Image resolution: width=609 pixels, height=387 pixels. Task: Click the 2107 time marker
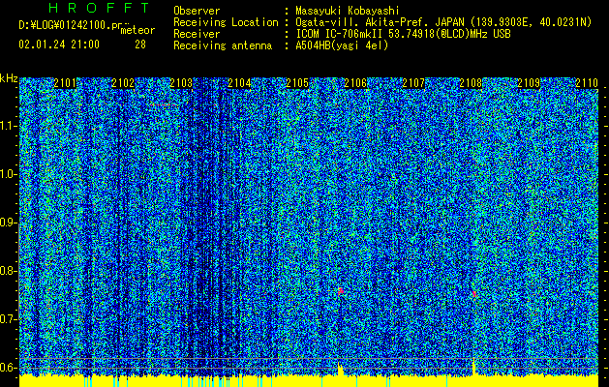(x=413, y=83)
